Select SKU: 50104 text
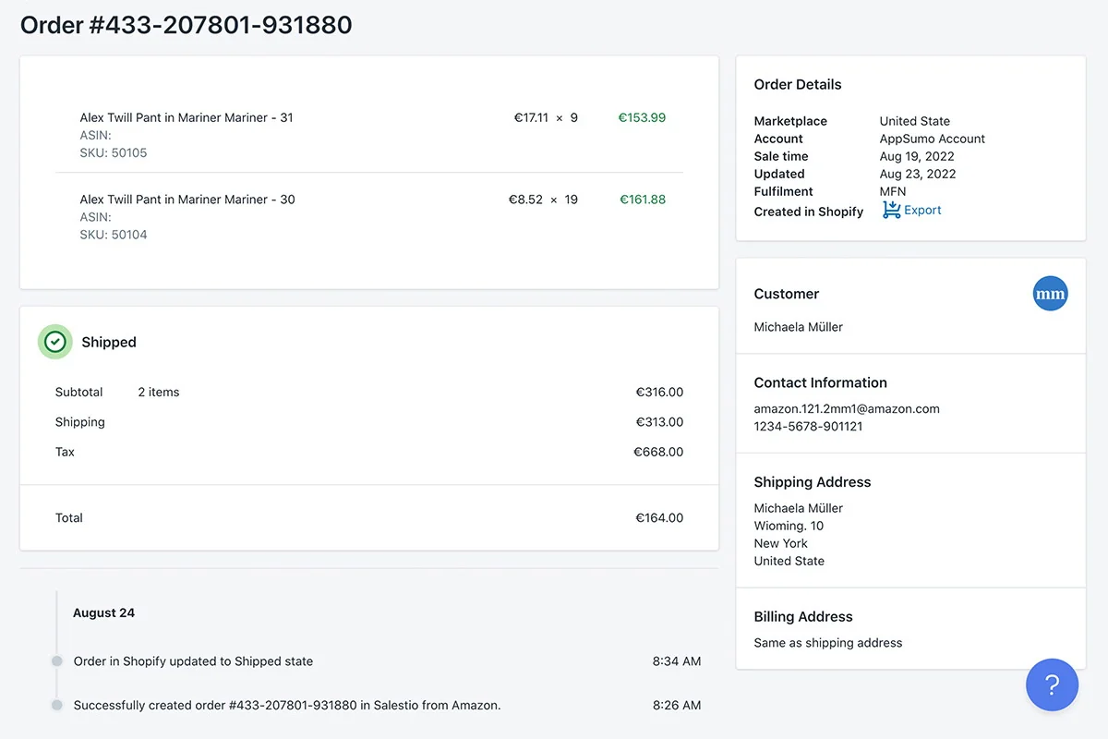The height and width of the screenshot is (739, 1108). (114, 235)
